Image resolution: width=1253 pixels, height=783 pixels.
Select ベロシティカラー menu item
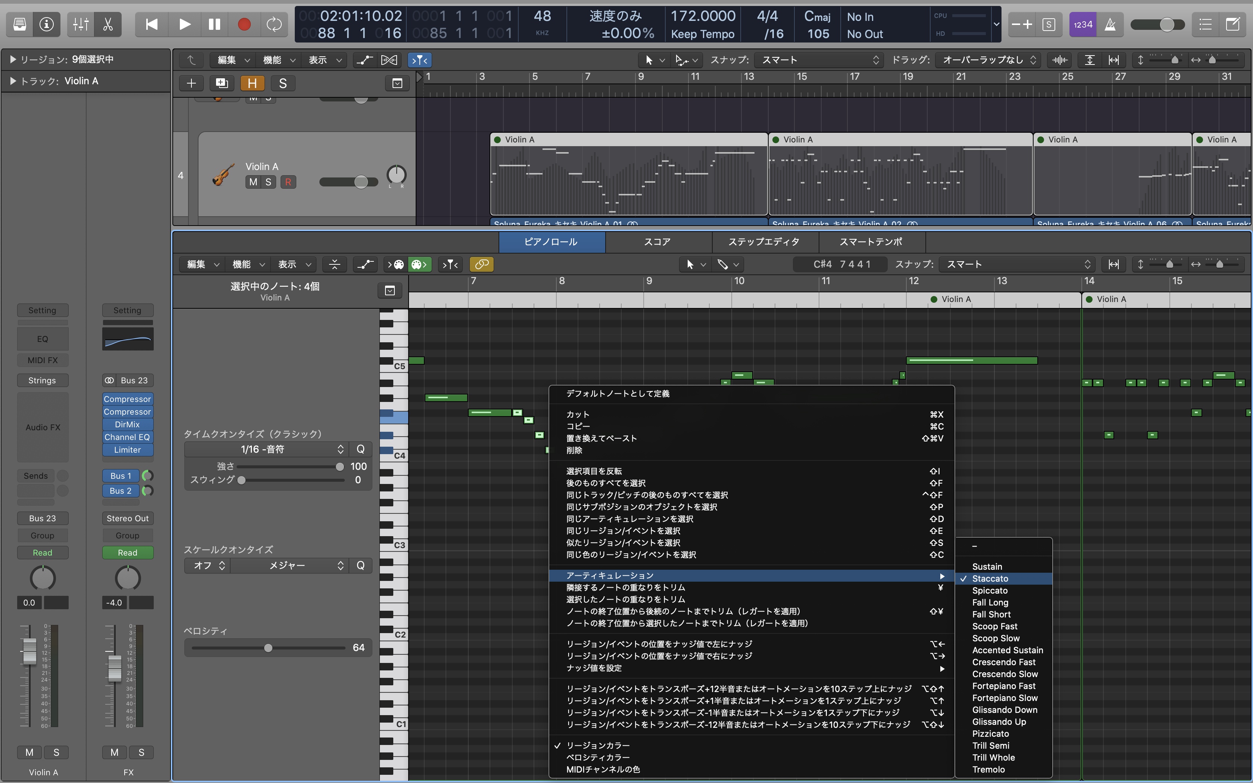pos(752,757)
